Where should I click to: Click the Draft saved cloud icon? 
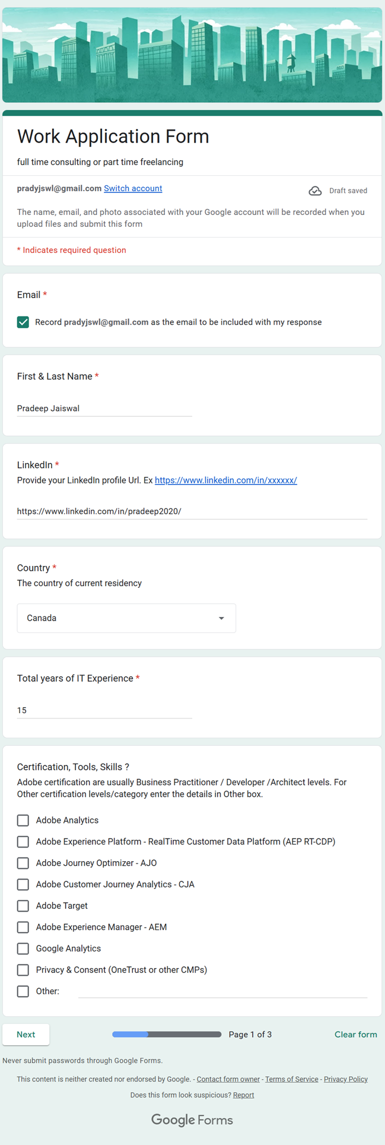(315, 191)
